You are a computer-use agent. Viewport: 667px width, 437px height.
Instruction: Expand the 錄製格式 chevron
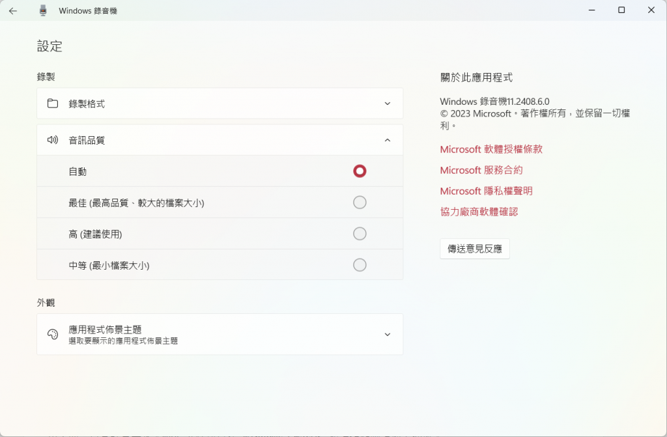point(387,104)
